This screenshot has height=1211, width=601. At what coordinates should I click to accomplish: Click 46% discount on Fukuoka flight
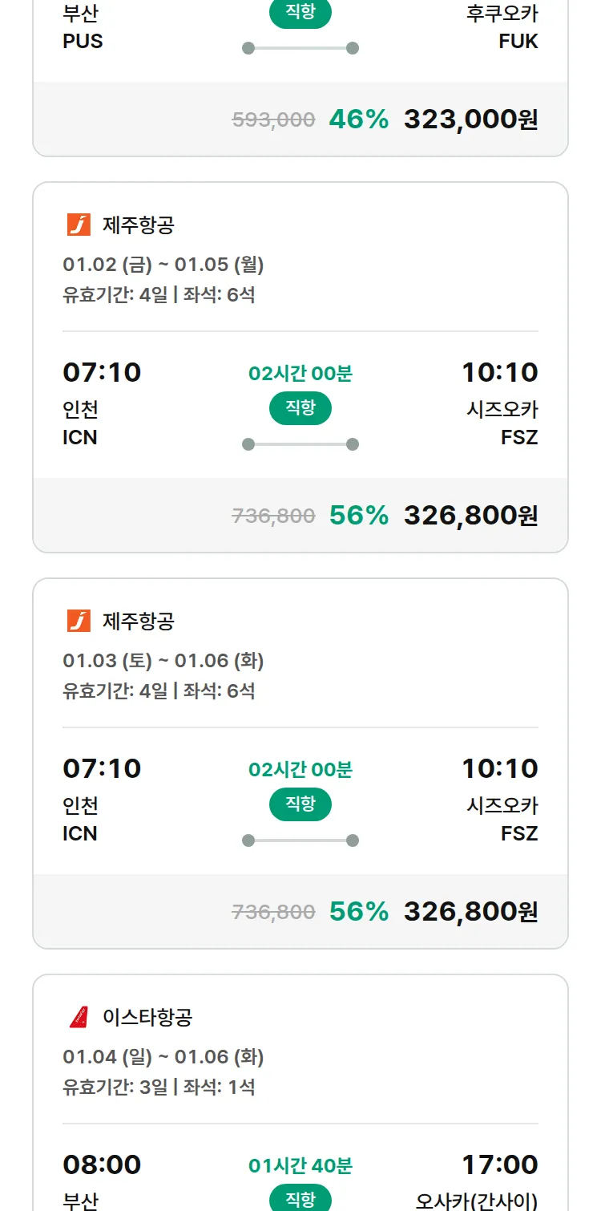click(x=358, y=119)
